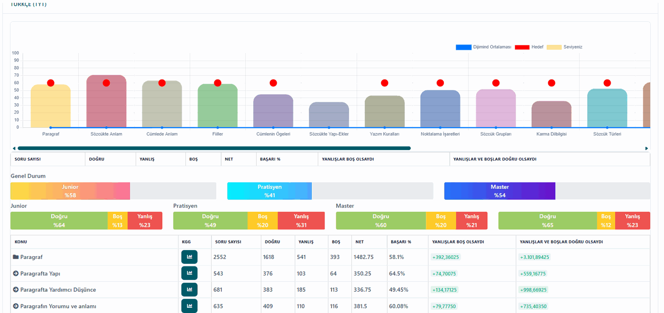
Task: Click Junior Yanlış %23 segment
Action: [145, 221]
